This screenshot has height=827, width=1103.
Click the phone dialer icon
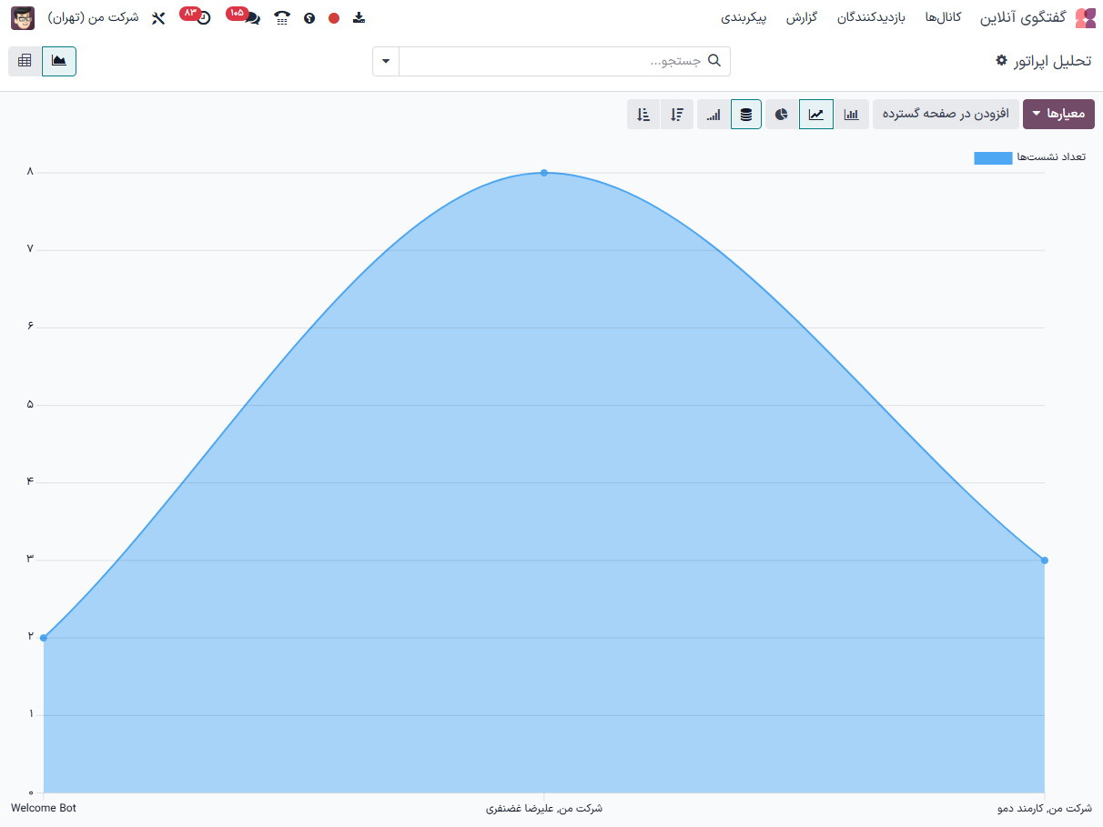point(282,17)
